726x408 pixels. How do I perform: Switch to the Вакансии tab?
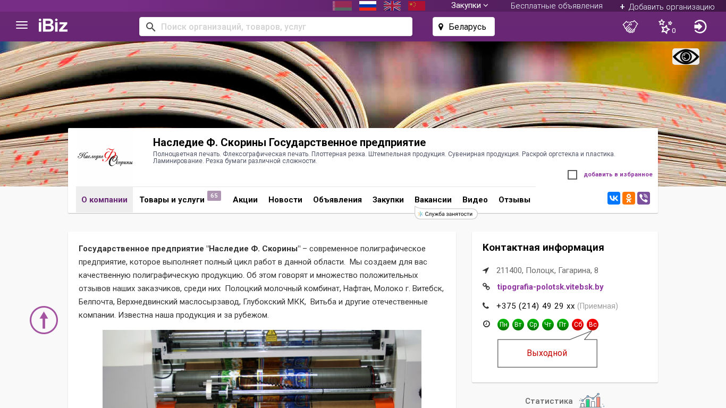(433, 200)
